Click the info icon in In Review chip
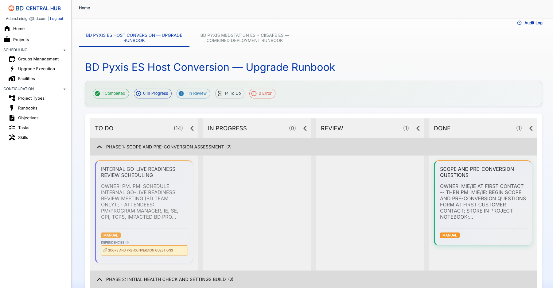 click(181, 94)
